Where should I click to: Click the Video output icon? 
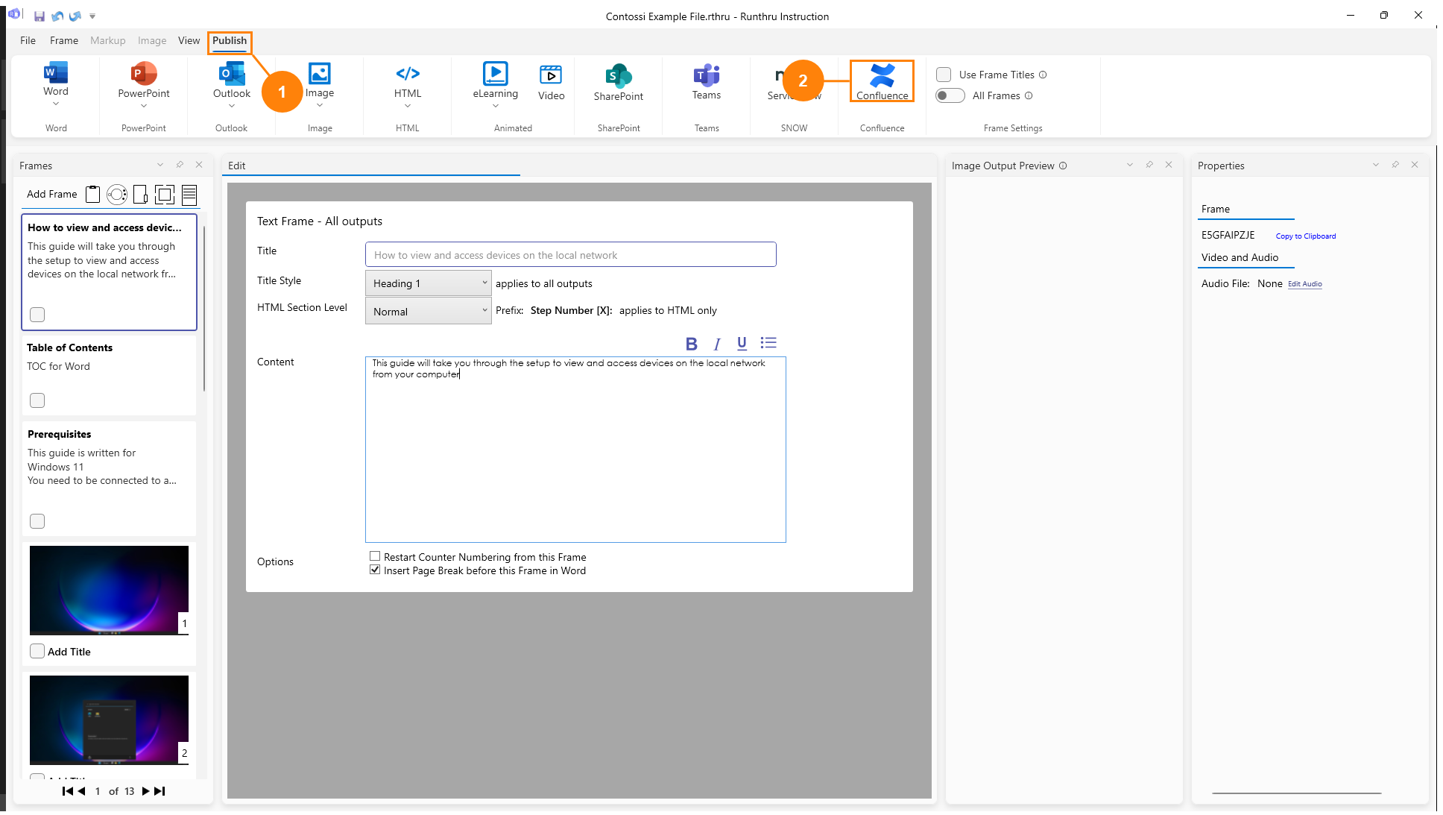(x=551, y=75)
